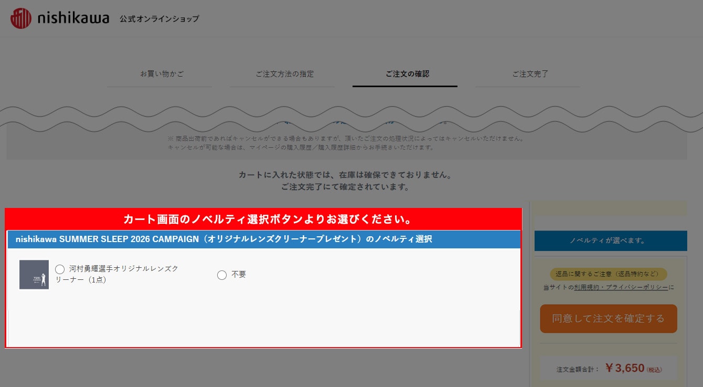
Task: Select the ご注文完了 step
Action: point(530,74)
